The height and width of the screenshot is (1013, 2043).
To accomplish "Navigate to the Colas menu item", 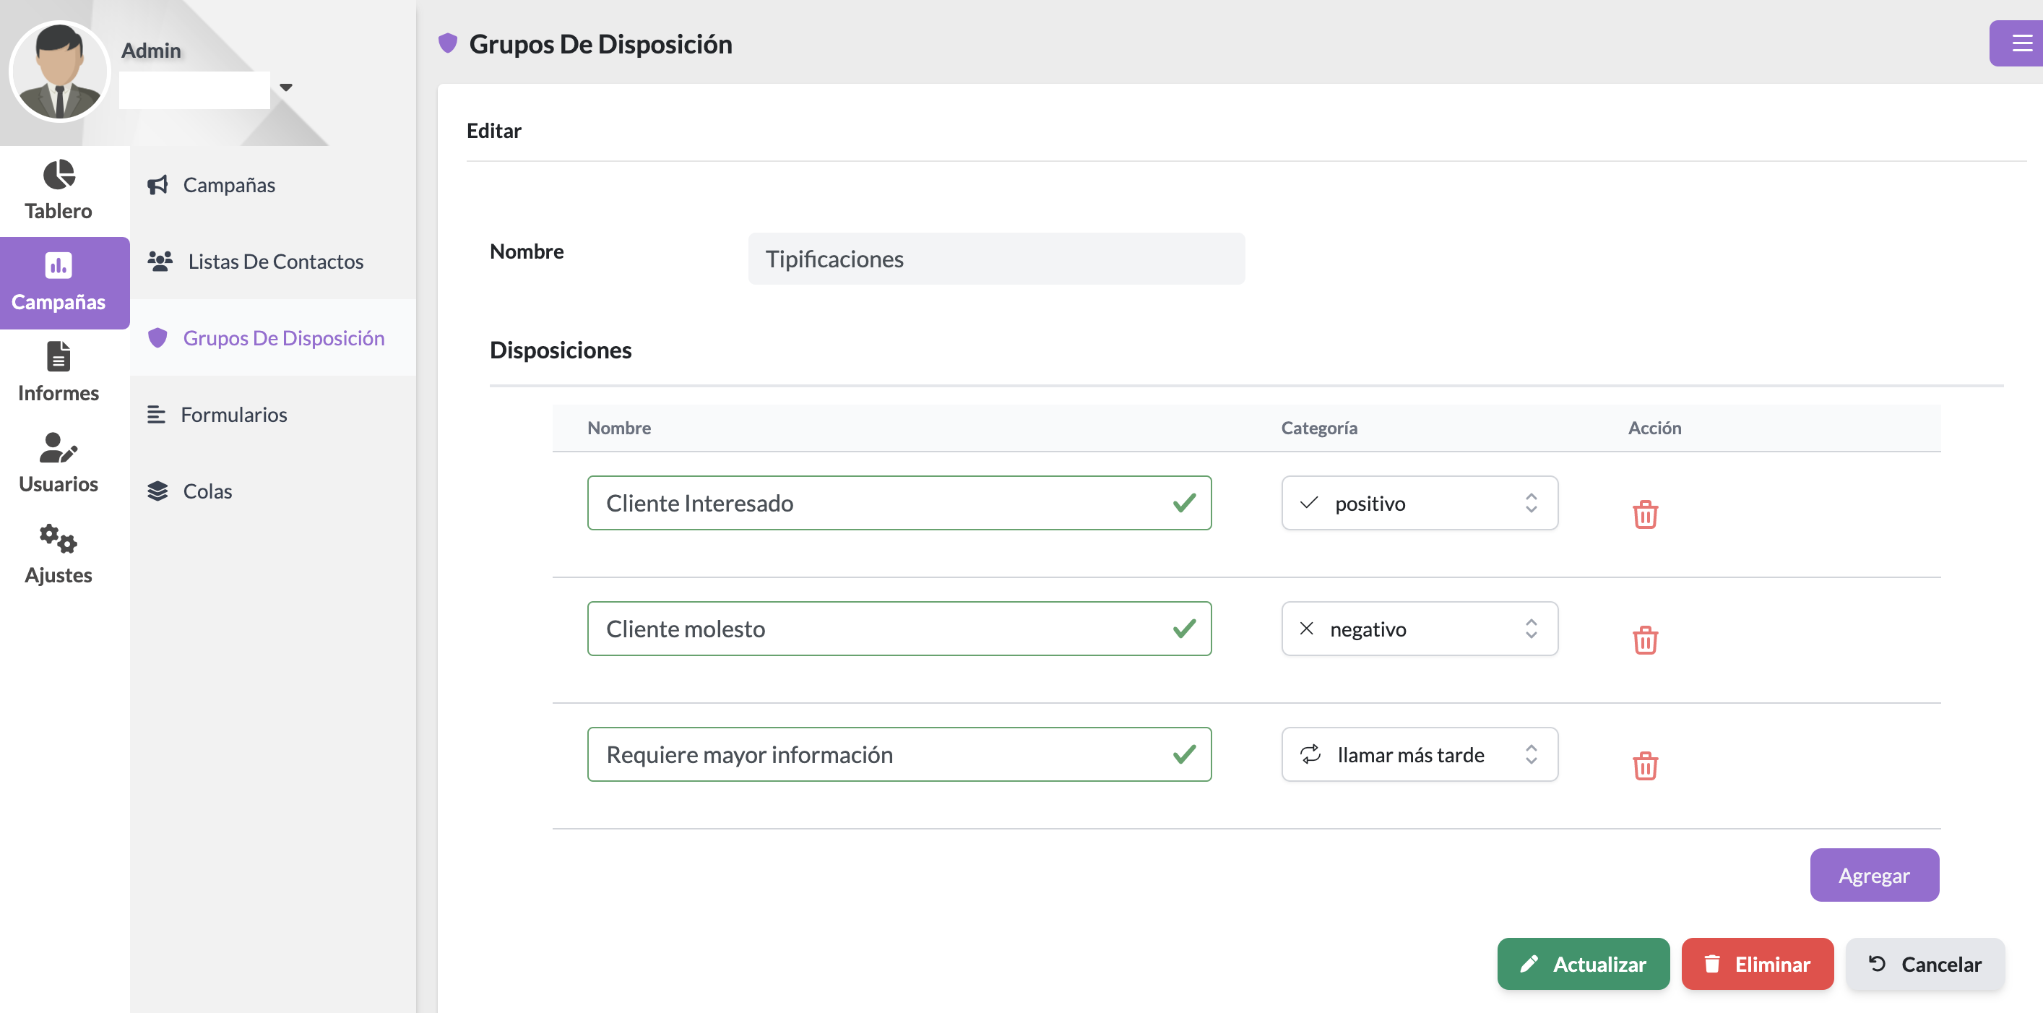I will pyautogui.click(x=207, y=491).
